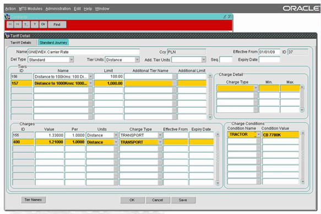
Task: Click the Save button
Action: (x=183, y=200)
